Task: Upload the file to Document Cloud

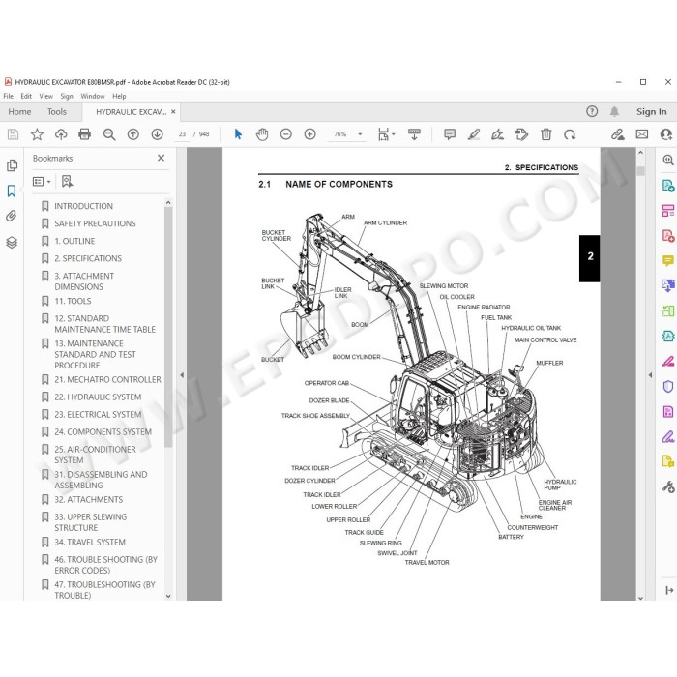Action: pyautogui.click(x=61, y=134)
